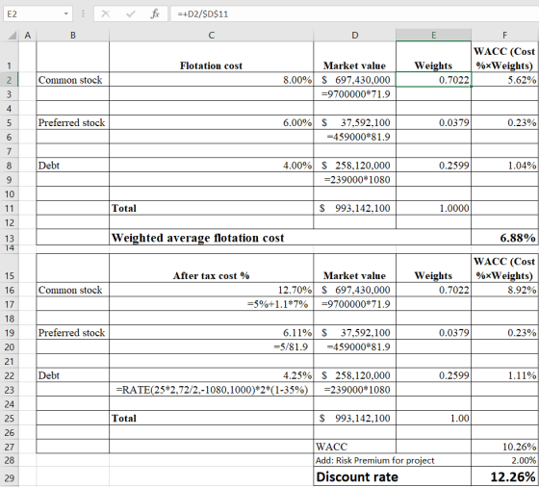Click the 'Preferred stock' cell in row 19

[72, 333]
